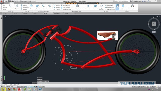
Task: Open the МСК dropdown under the ViewCube
Action: (x=154, y=32)
